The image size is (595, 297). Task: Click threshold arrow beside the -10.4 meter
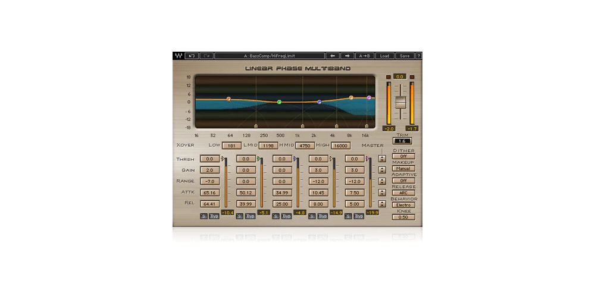(223, 159)
